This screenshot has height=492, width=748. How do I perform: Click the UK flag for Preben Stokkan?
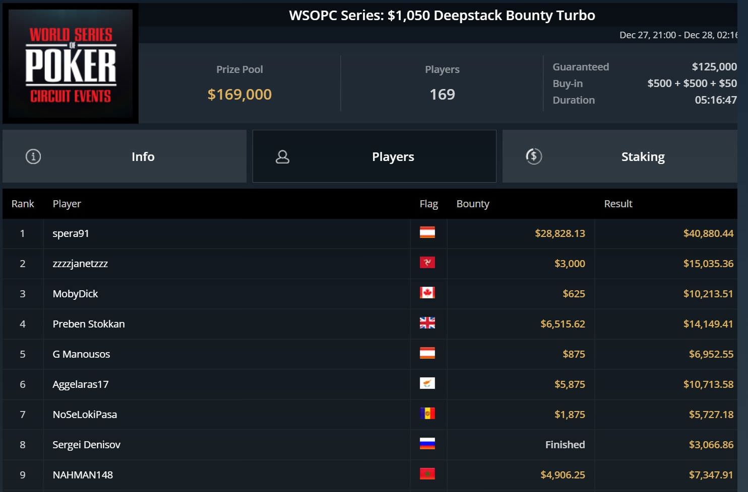click(427, 323)
